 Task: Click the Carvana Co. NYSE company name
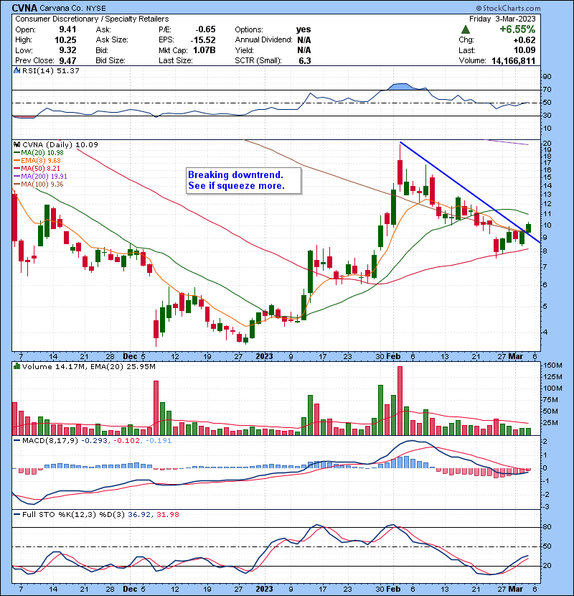pyautogui.click(x=73, y=8)
